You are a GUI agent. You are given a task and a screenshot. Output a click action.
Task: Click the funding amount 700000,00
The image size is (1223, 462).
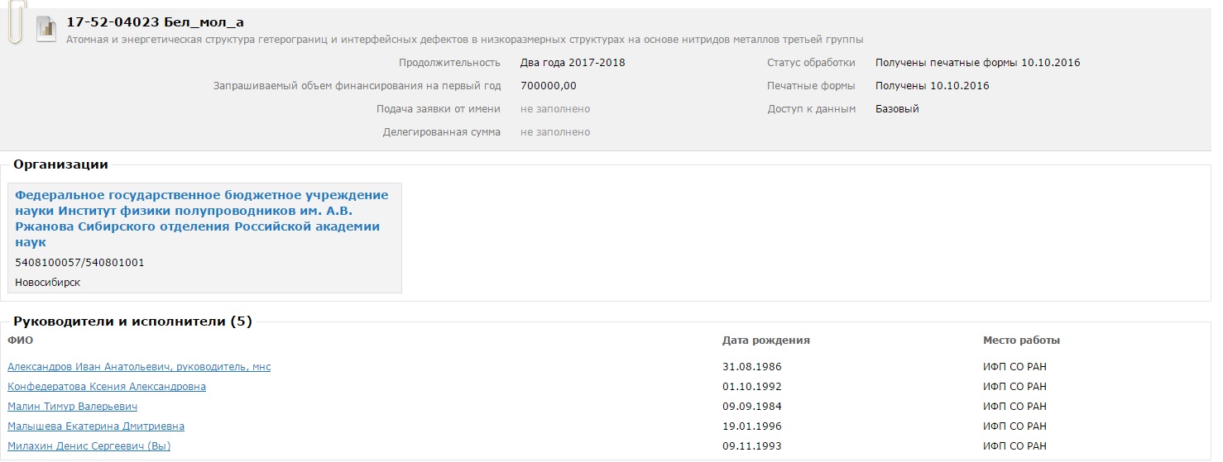point(548,86)
